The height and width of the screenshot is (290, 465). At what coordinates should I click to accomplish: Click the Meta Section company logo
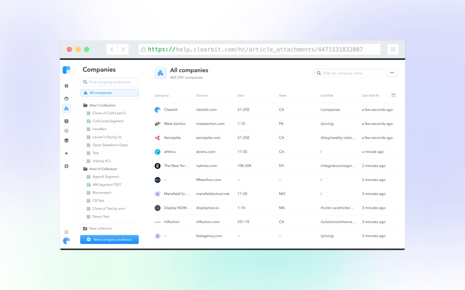click(x=158, y=124)
